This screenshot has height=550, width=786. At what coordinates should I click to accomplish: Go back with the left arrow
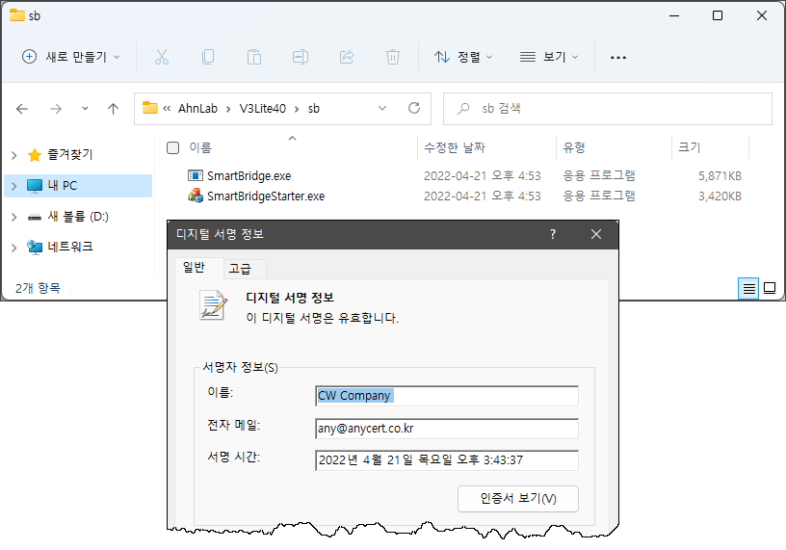pyautogui.click(x=22, y=109)
